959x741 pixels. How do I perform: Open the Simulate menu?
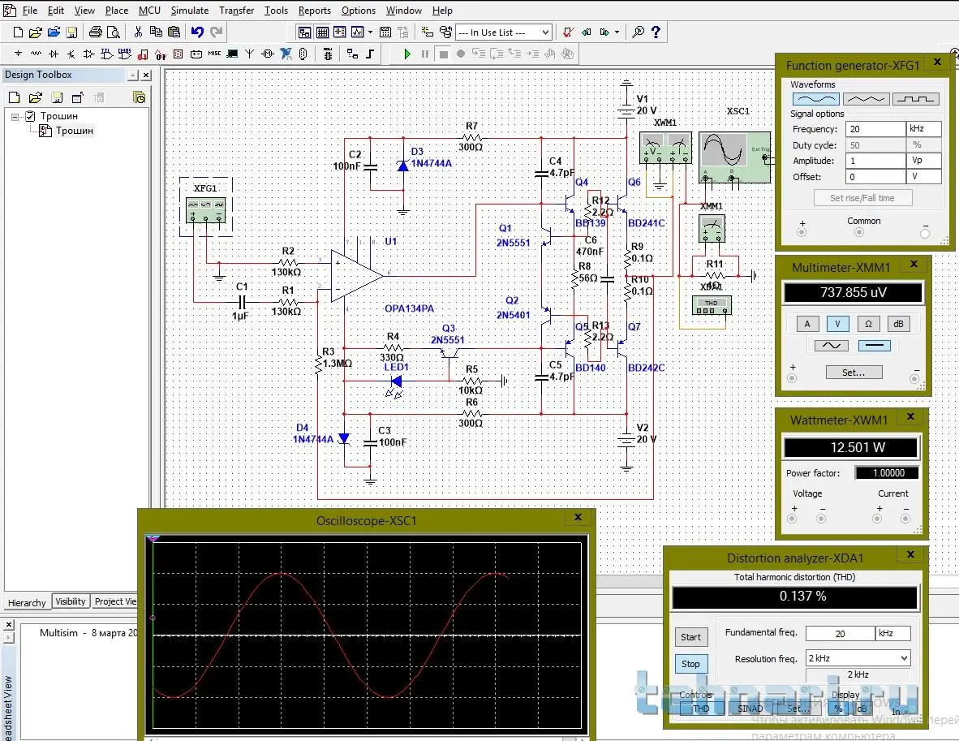[x=189, y=11]
